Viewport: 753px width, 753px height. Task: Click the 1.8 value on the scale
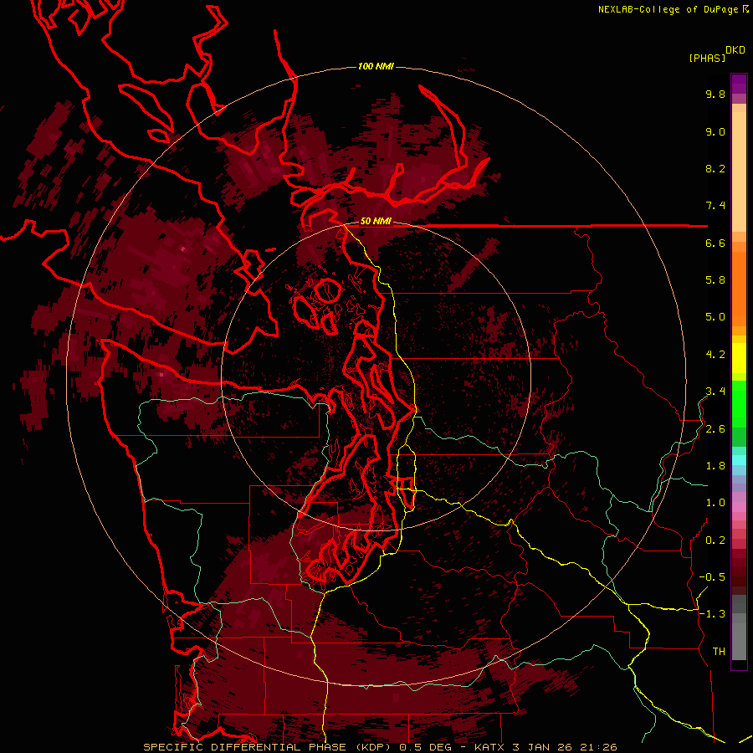715,466
